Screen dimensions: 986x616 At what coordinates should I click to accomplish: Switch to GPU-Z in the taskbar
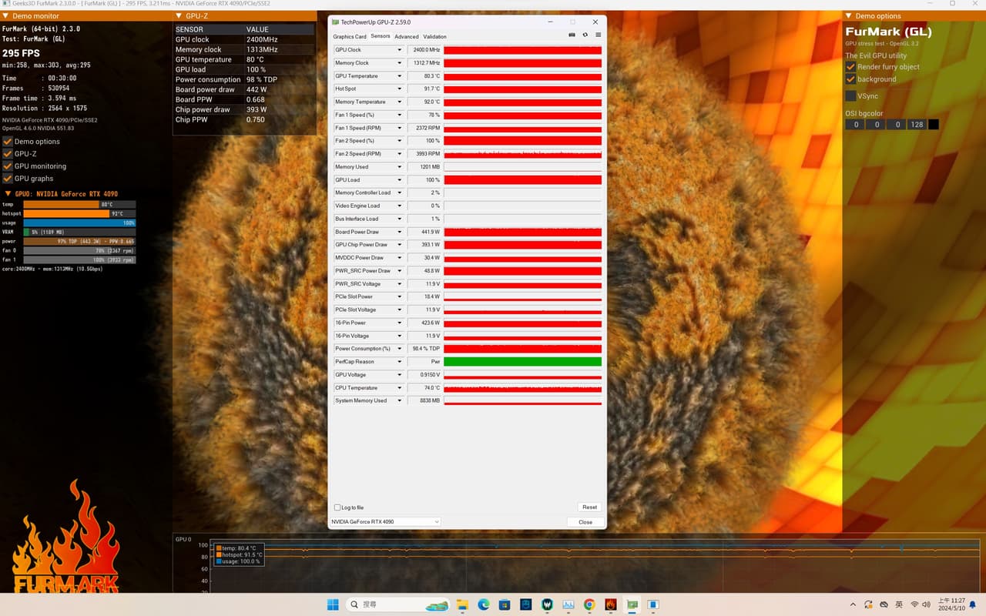632,604
